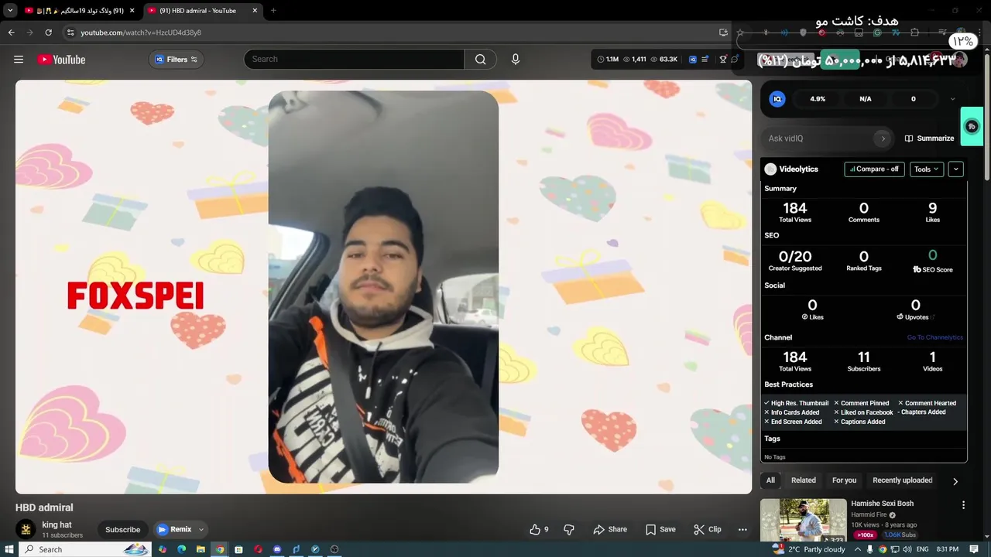Click the browser address bar URL
The width and height of the screenshot is (991, 557).
tap(141, 32)
